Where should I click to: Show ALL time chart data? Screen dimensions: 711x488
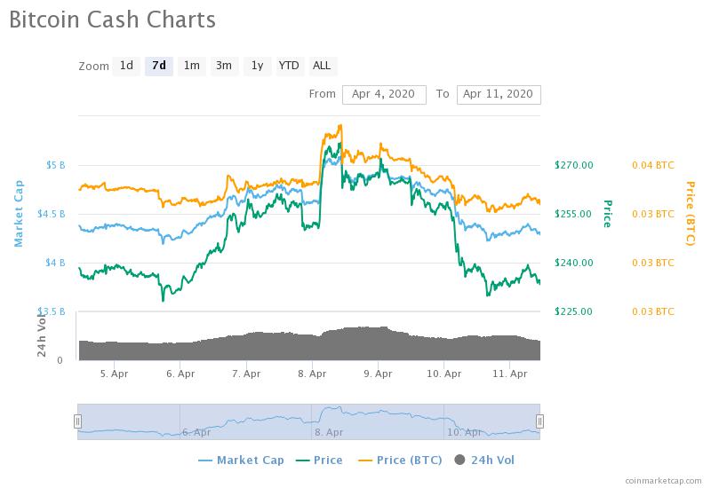322,66
